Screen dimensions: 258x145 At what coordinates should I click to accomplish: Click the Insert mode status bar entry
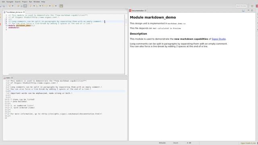click(x=176, y=143)
